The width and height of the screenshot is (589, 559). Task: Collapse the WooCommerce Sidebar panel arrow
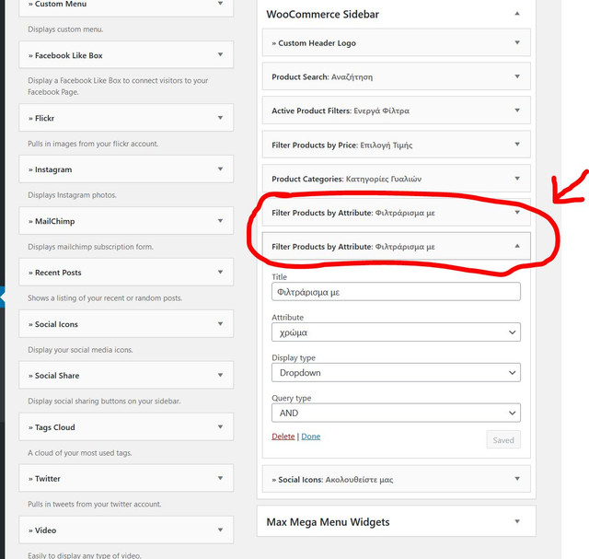point(517,14)
